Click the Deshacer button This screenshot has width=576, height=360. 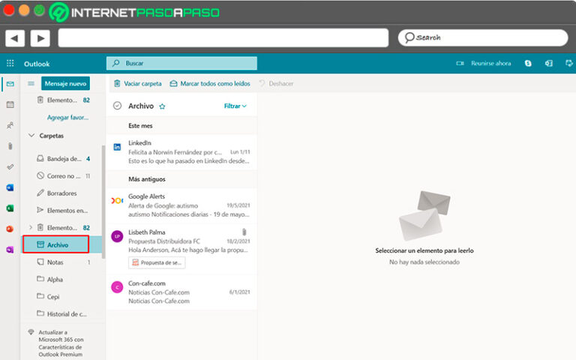coord(276,84)
